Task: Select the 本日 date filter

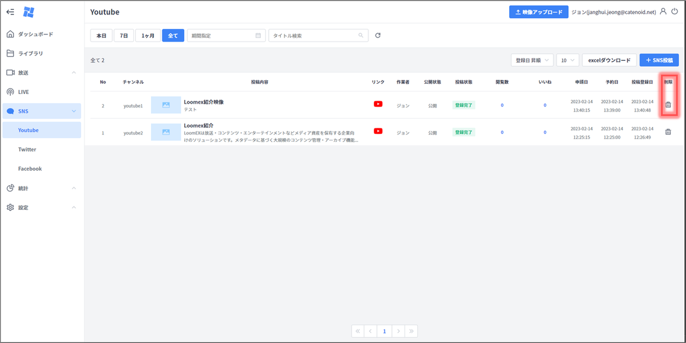Action: coord(101,36)
